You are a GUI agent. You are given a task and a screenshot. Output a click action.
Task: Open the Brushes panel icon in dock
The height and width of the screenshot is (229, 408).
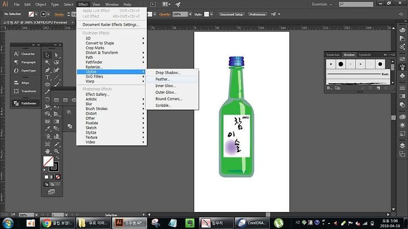click(x=402, y=67)
